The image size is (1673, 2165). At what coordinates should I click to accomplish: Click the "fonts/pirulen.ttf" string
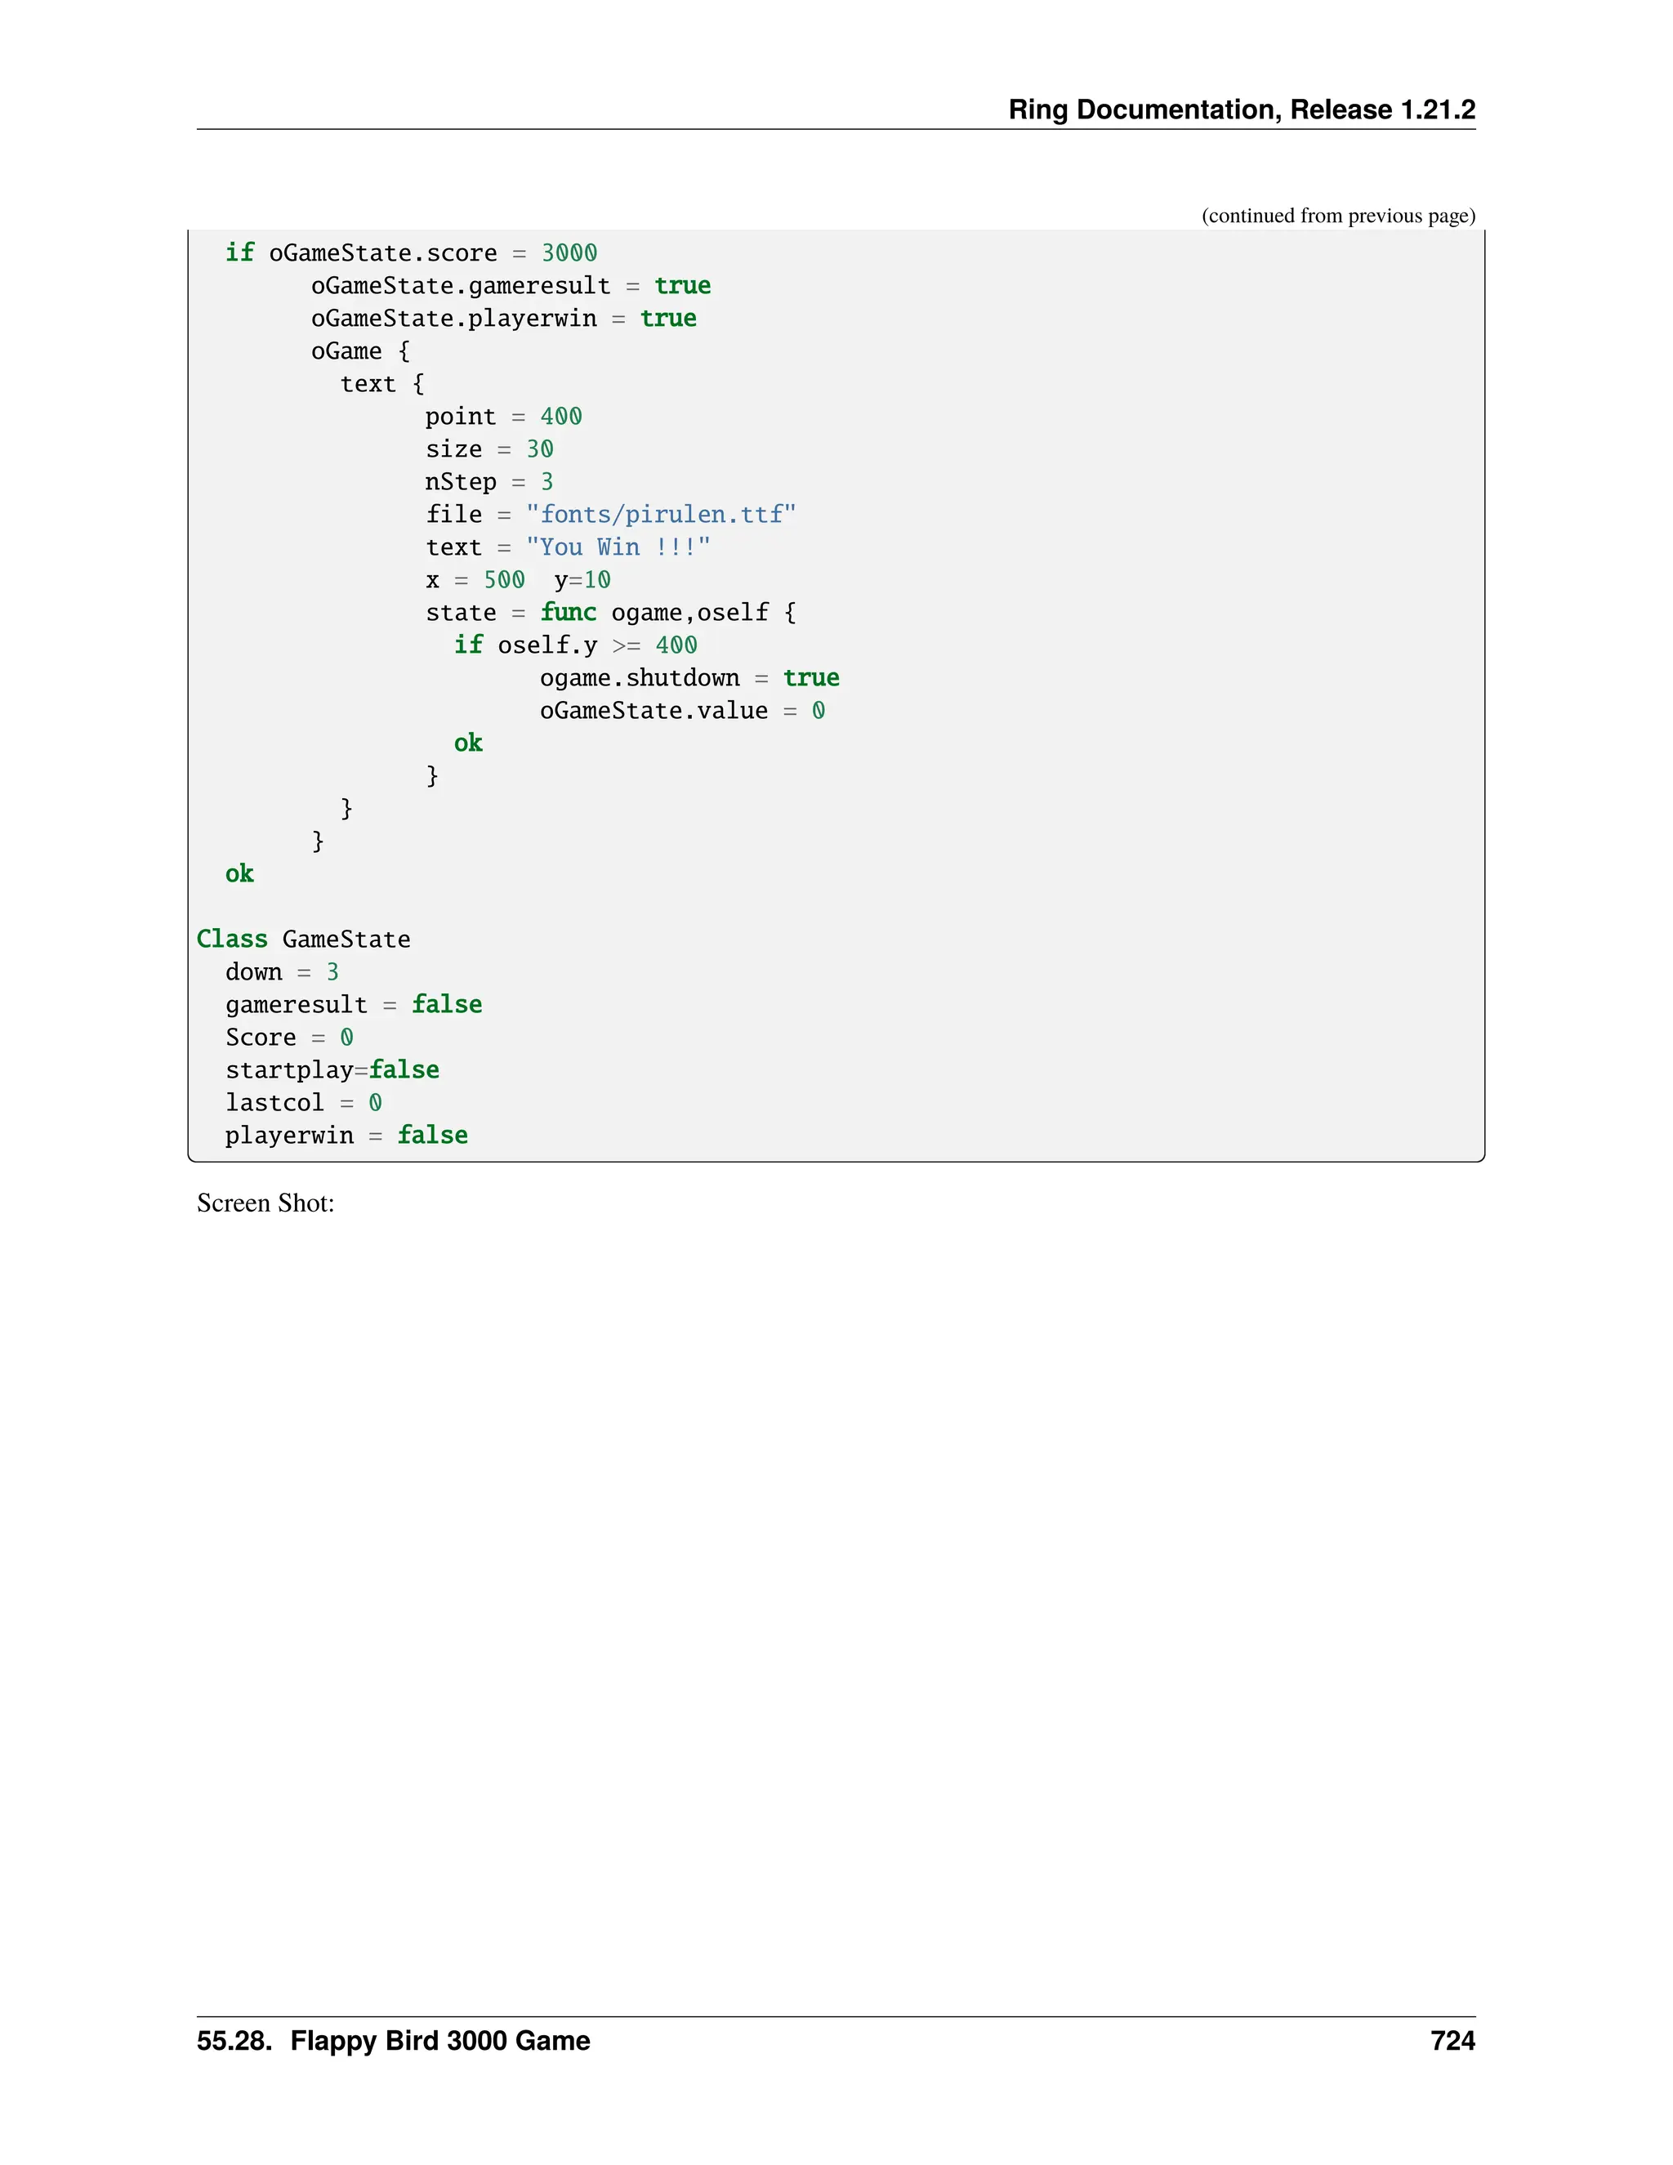point(661,515)
